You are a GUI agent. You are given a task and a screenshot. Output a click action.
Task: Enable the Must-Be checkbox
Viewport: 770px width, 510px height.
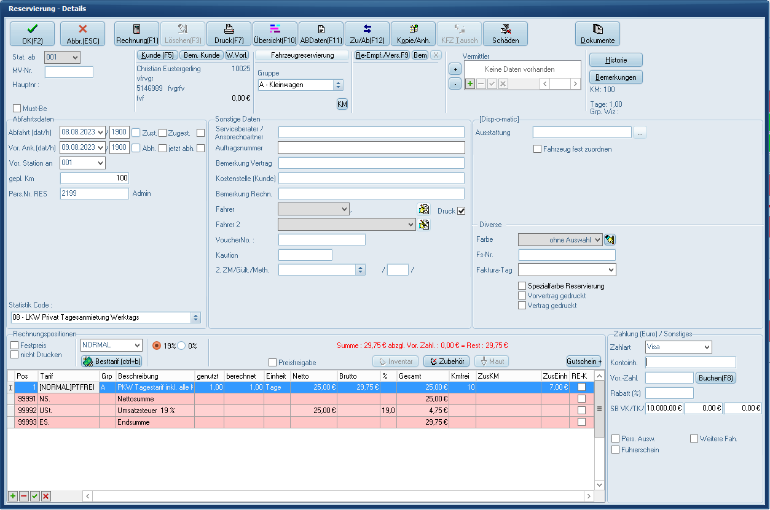click(17, 109)
